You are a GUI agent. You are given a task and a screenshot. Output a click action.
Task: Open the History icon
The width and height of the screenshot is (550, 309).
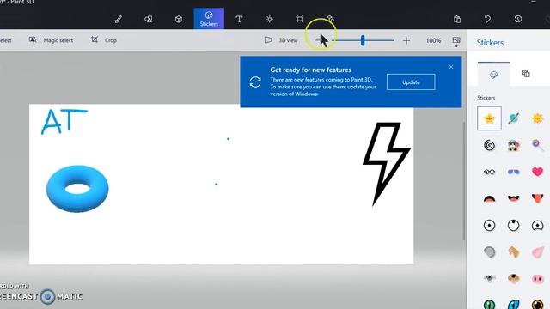click(518, 19)
